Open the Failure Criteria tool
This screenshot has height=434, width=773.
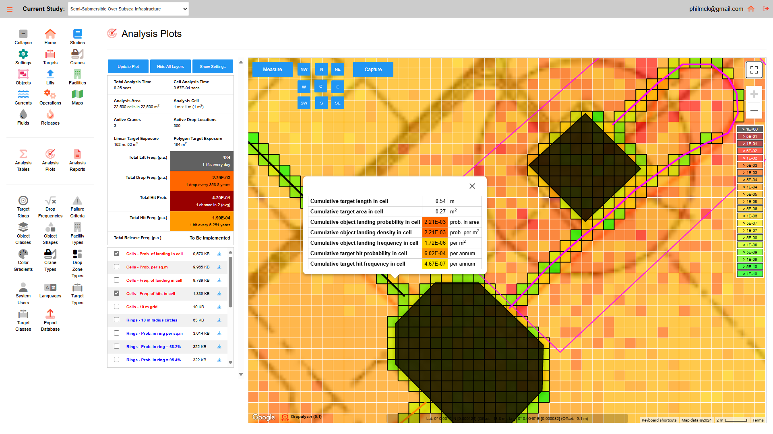coord(77,206)
